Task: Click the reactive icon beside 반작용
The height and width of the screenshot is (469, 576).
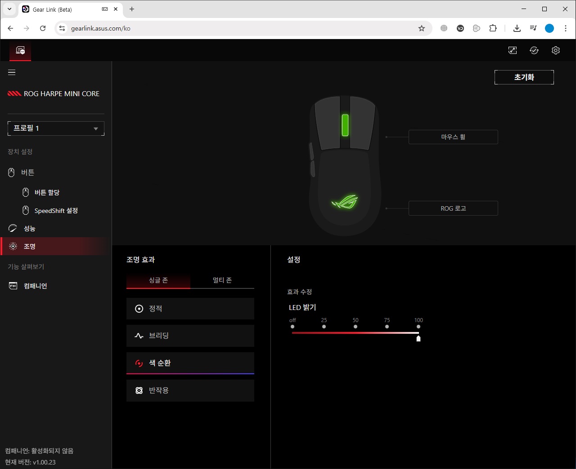Action: coord(139,390)
